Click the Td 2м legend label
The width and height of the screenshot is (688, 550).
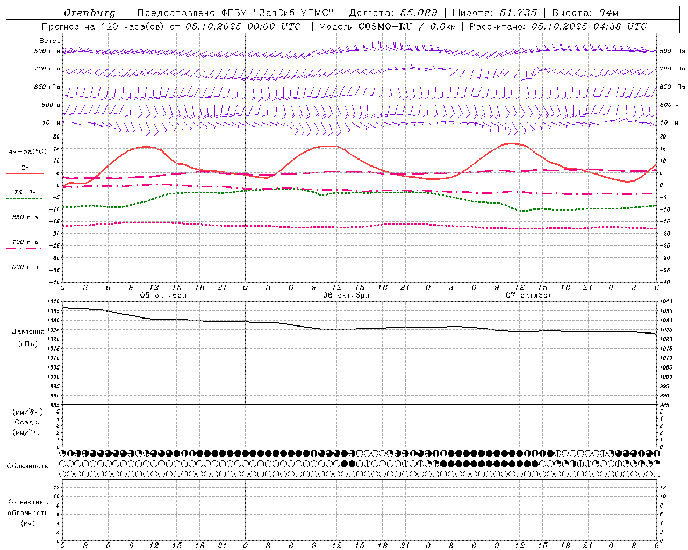pos(25,192)
